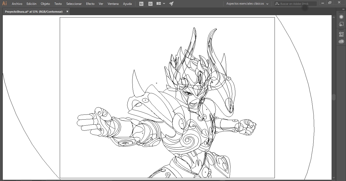
Task: Click the Illustrator Ai logo
Action: (x=5, y=4)
